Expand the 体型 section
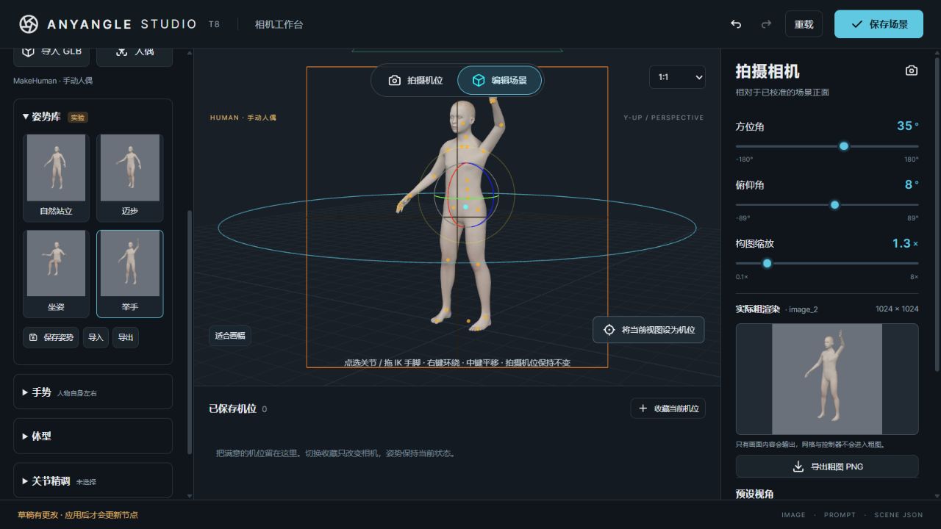This screenshot has width=941, height=529. point(93,436)
